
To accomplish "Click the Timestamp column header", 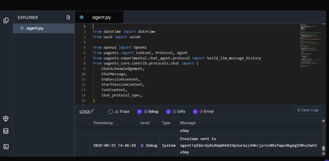I will [103, 123].
